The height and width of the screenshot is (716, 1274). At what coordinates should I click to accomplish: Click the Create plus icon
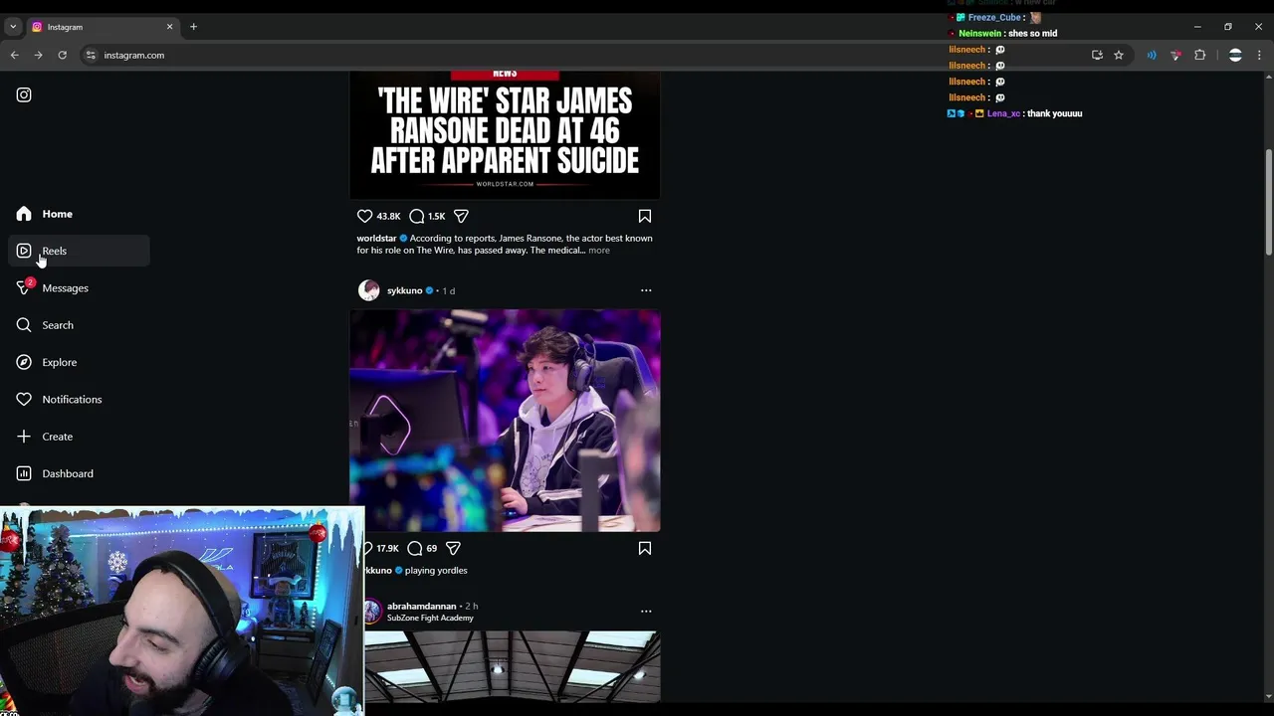click(x=24, y=437)
